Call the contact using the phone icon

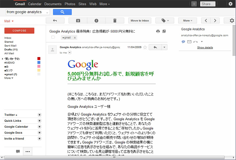click(195, 42)
